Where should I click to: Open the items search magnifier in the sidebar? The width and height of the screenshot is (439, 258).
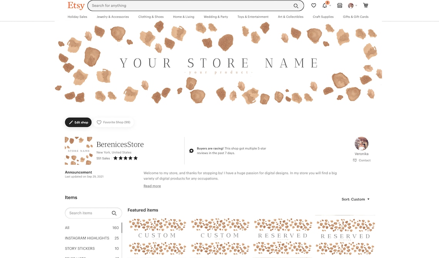[114, 213]
